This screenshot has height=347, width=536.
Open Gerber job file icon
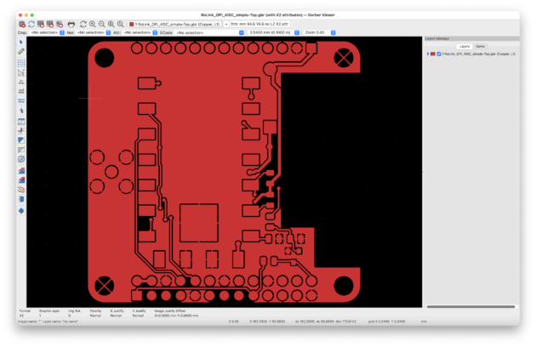(x=60, y=25)
